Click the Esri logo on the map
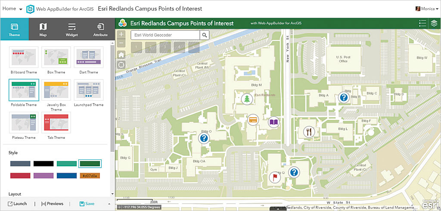 [x=430, y=204]
